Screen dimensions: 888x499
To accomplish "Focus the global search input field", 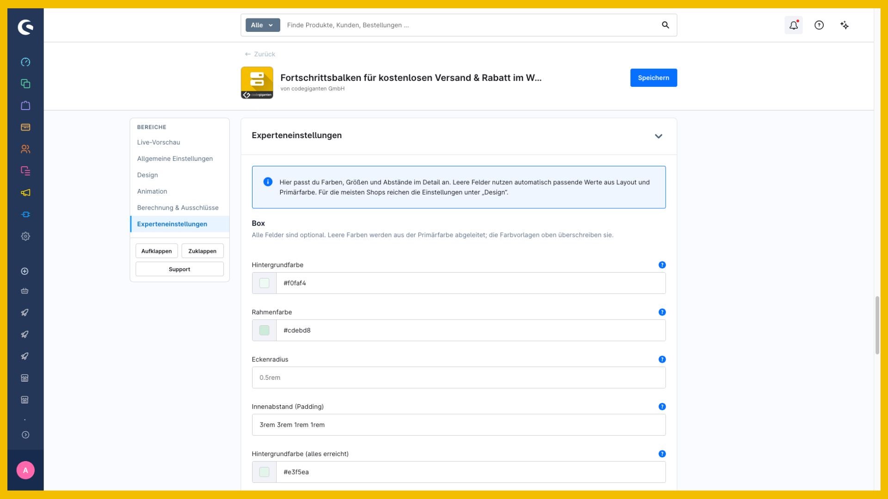I will point(469,25).
